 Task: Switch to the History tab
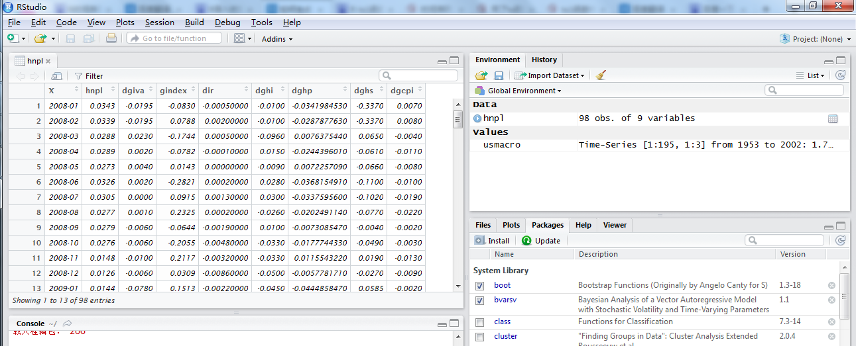(544, 60)
